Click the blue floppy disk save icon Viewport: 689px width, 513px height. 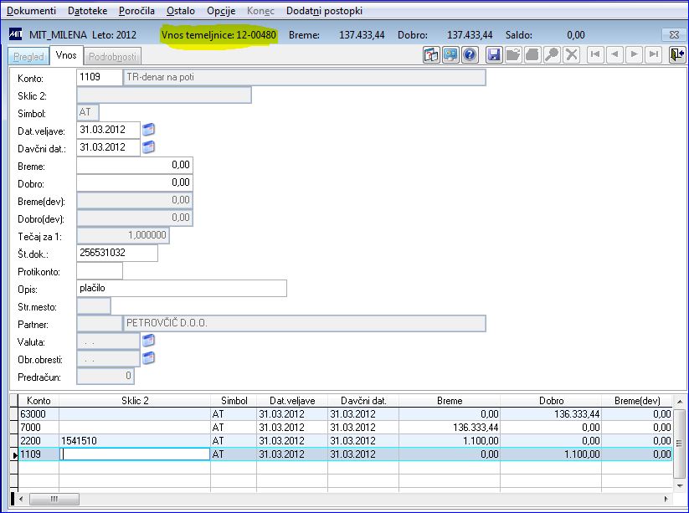pos(494,55)
